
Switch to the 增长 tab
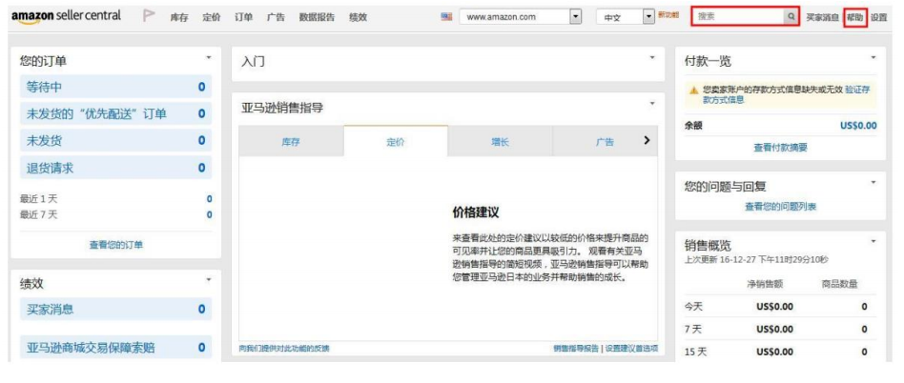tap(500, 142)
